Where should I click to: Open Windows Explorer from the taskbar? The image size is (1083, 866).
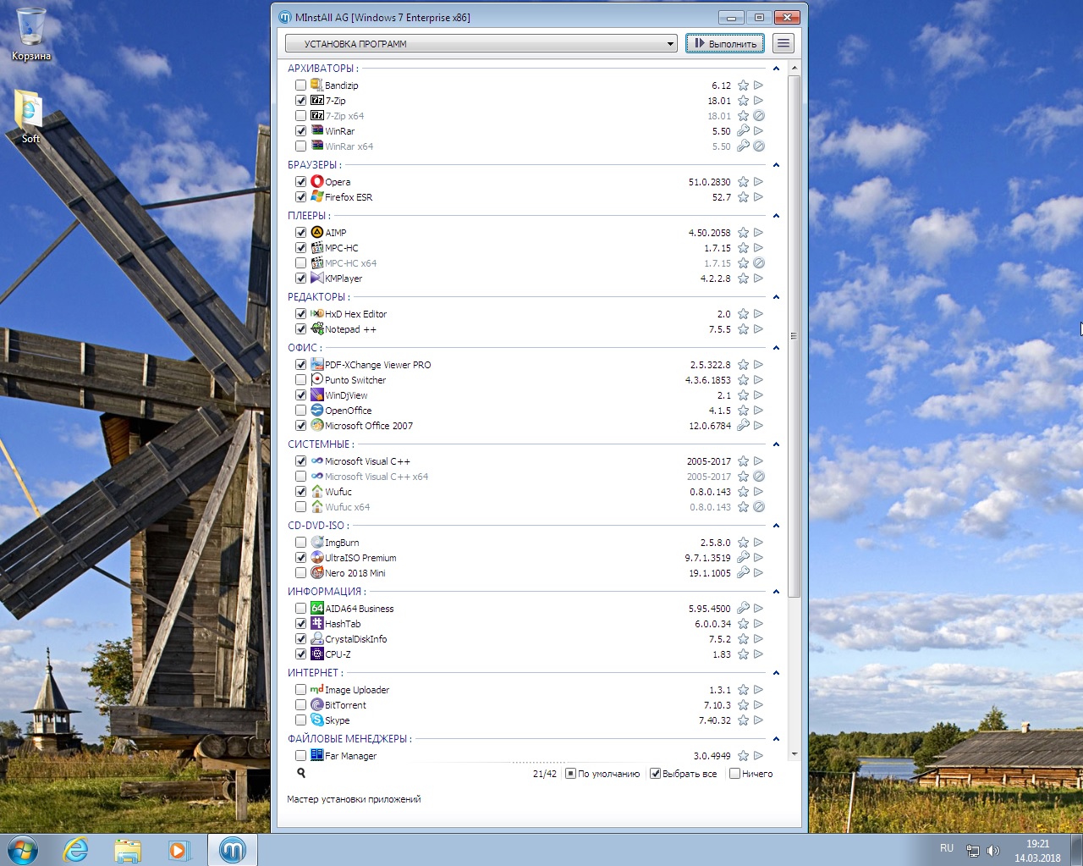128,850
